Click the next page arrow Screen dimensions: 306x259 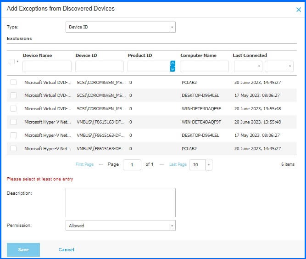click(161, 165)
